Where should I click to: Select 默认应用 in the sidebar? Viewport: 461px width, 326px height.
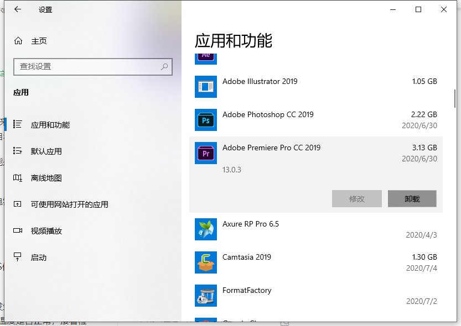click(x=46, y=151)
